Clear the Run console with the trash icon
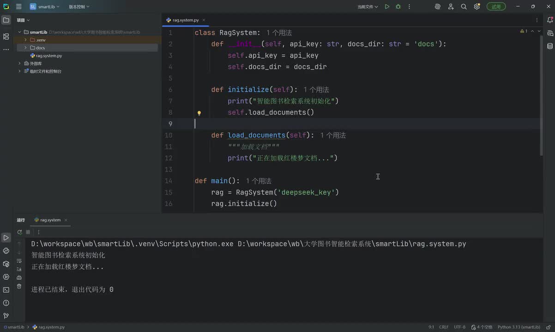Image resolution: width=555 pixels, height=332 pixels. pos(19,286)
